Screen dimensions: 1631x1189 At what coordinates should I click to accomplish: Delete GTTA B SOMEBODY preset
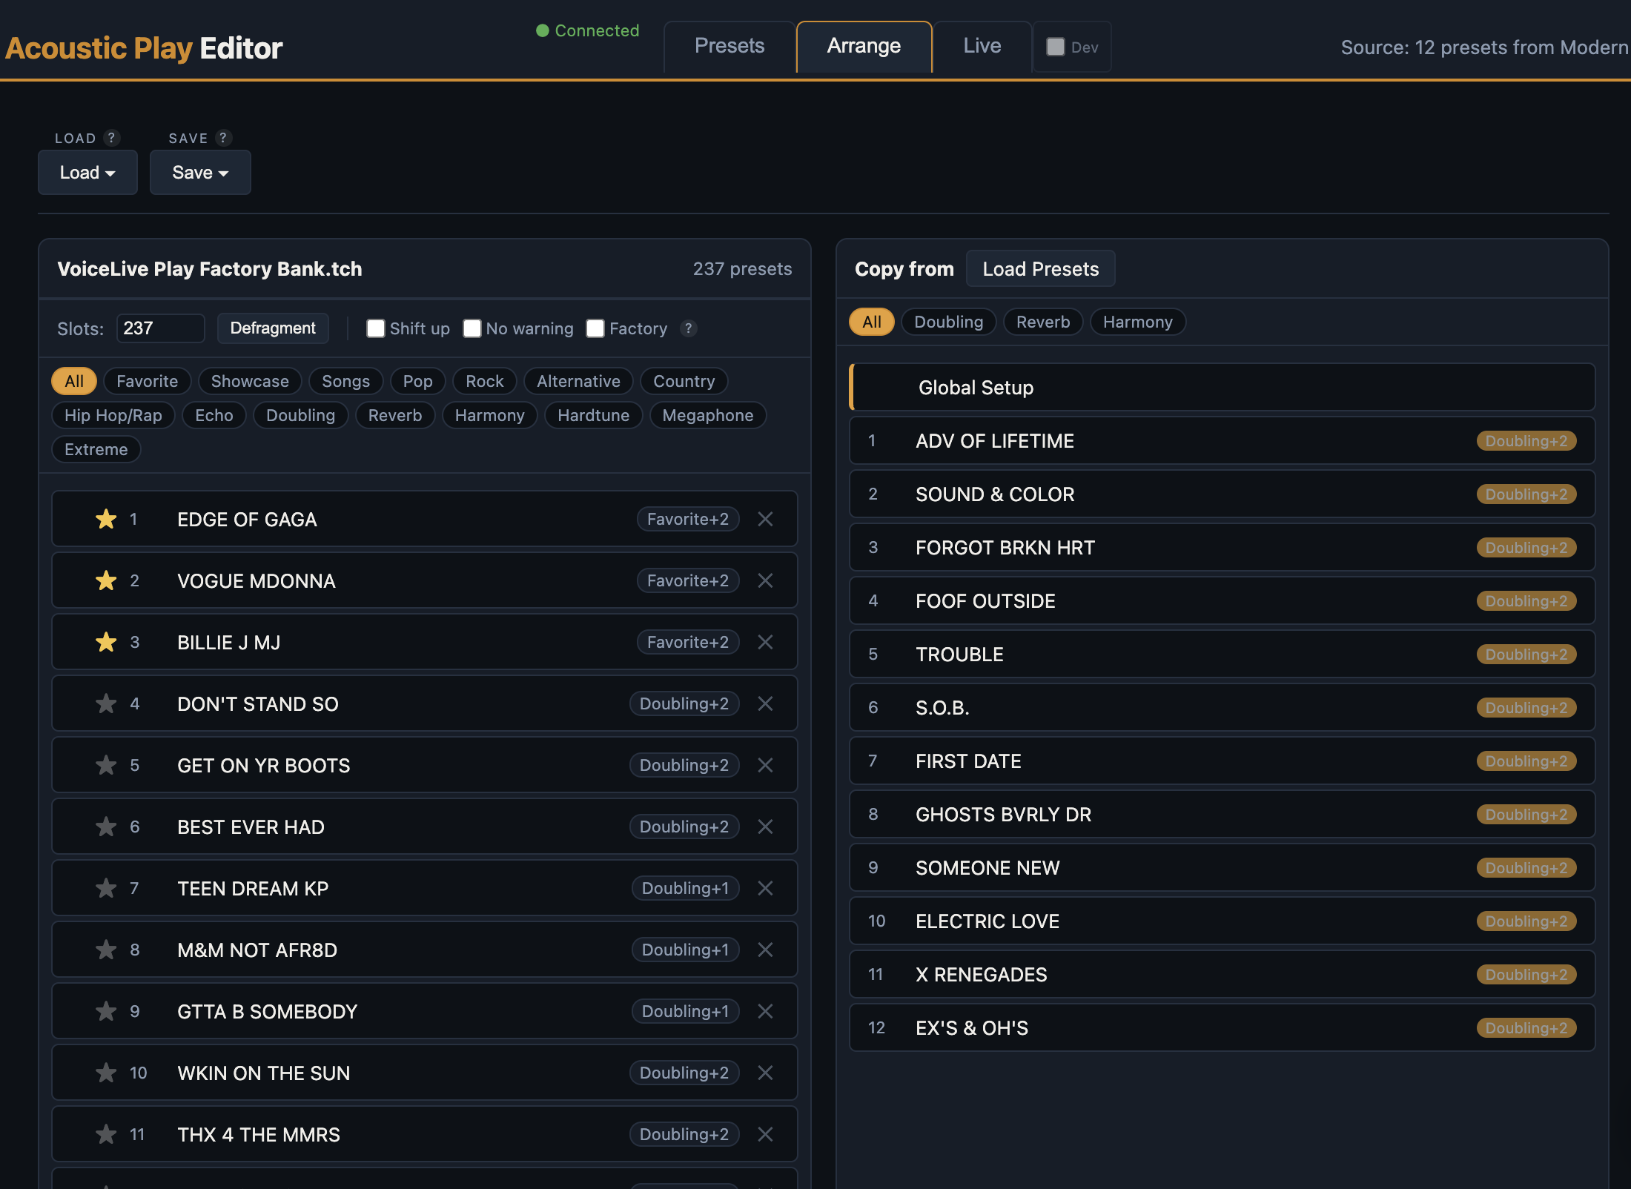click(x=766, y=1011)
